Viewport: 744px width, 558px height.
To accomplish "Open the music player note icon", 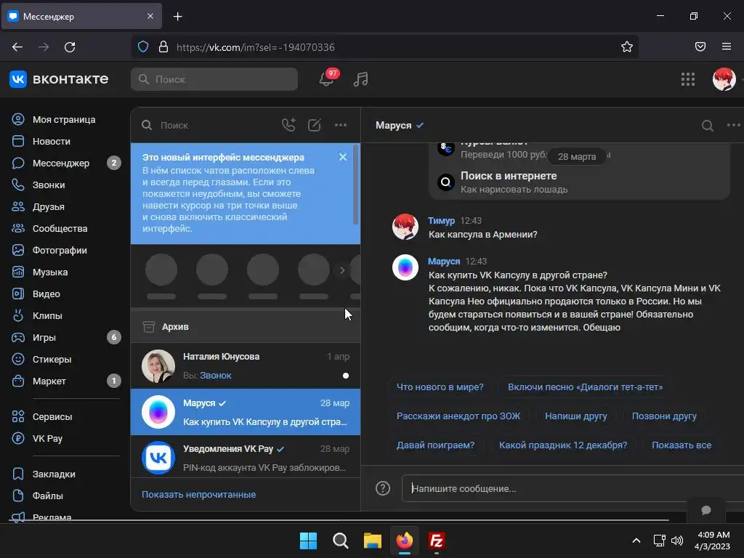I will 360,78.
